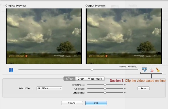Switch to the Effect tab
The width and height of the screenshot is (170, 109).
tap(69, 79)
